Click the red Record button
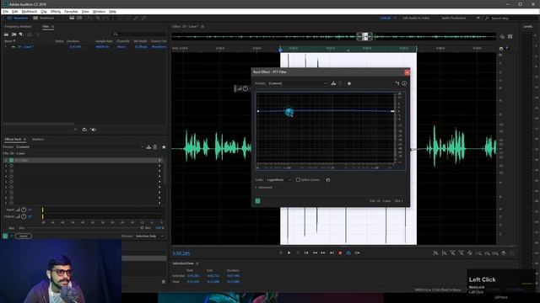This screenshot has height=303, width=540. 340,252
